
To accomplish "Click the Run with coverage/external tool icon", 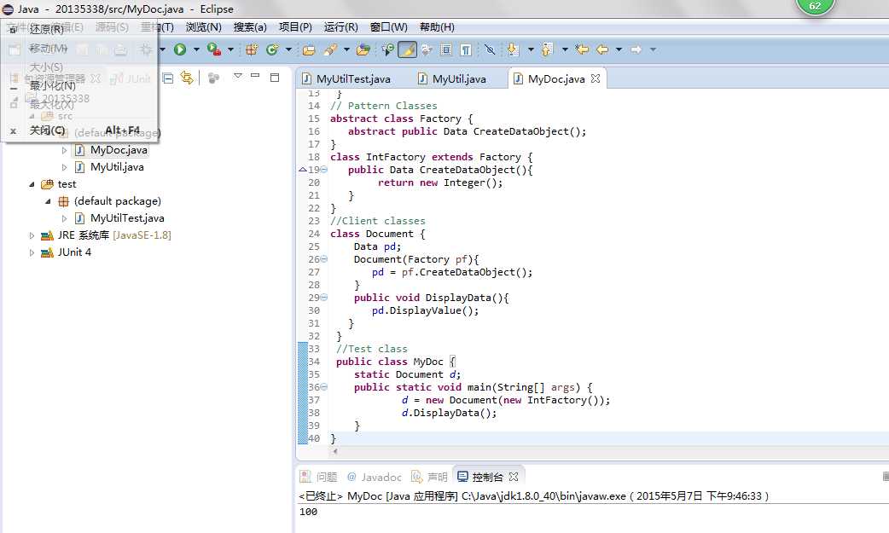I will coord(214,50).
